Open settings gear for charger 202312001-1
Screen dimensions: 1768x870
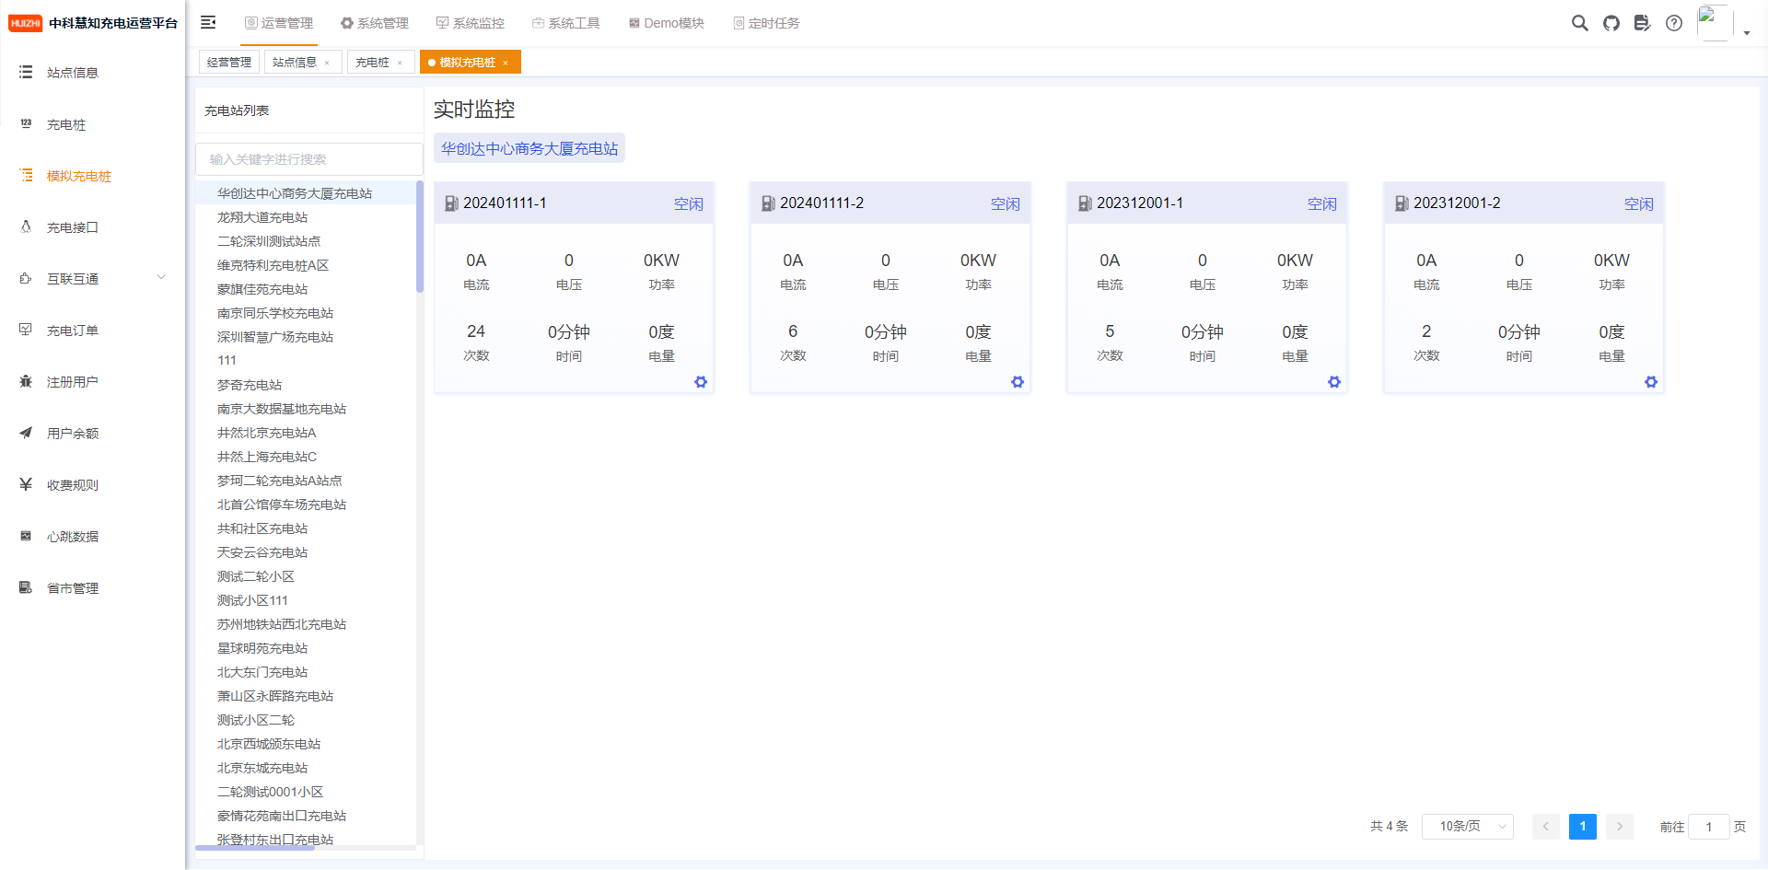click(1334, 382)
